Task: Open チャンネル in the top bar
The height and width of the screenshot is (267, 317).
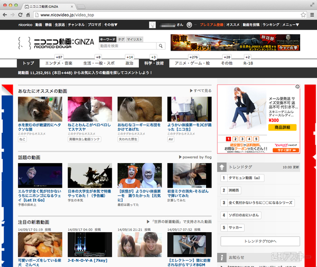Action: 76,25
